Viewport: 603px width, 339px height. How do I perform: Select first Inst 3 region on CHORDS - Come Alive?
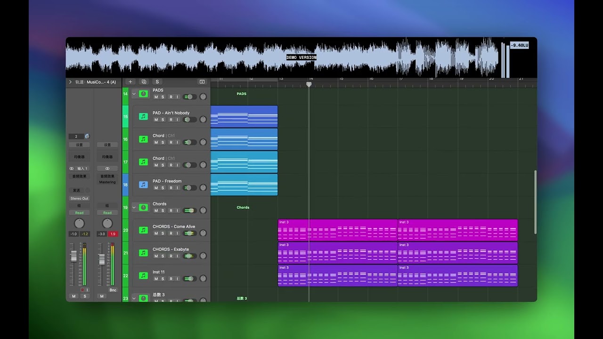tap(338, 230)
